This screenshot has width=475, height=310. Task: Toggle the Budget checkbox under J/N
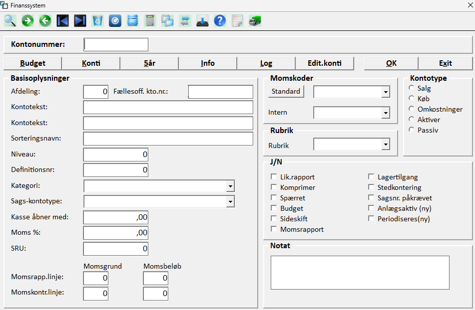click(274, 208)
